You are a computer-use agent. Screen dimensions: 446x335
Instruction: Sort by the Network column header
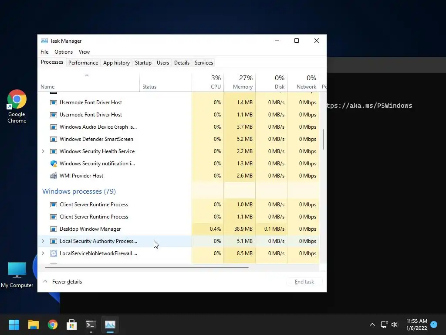click(303, 82)
